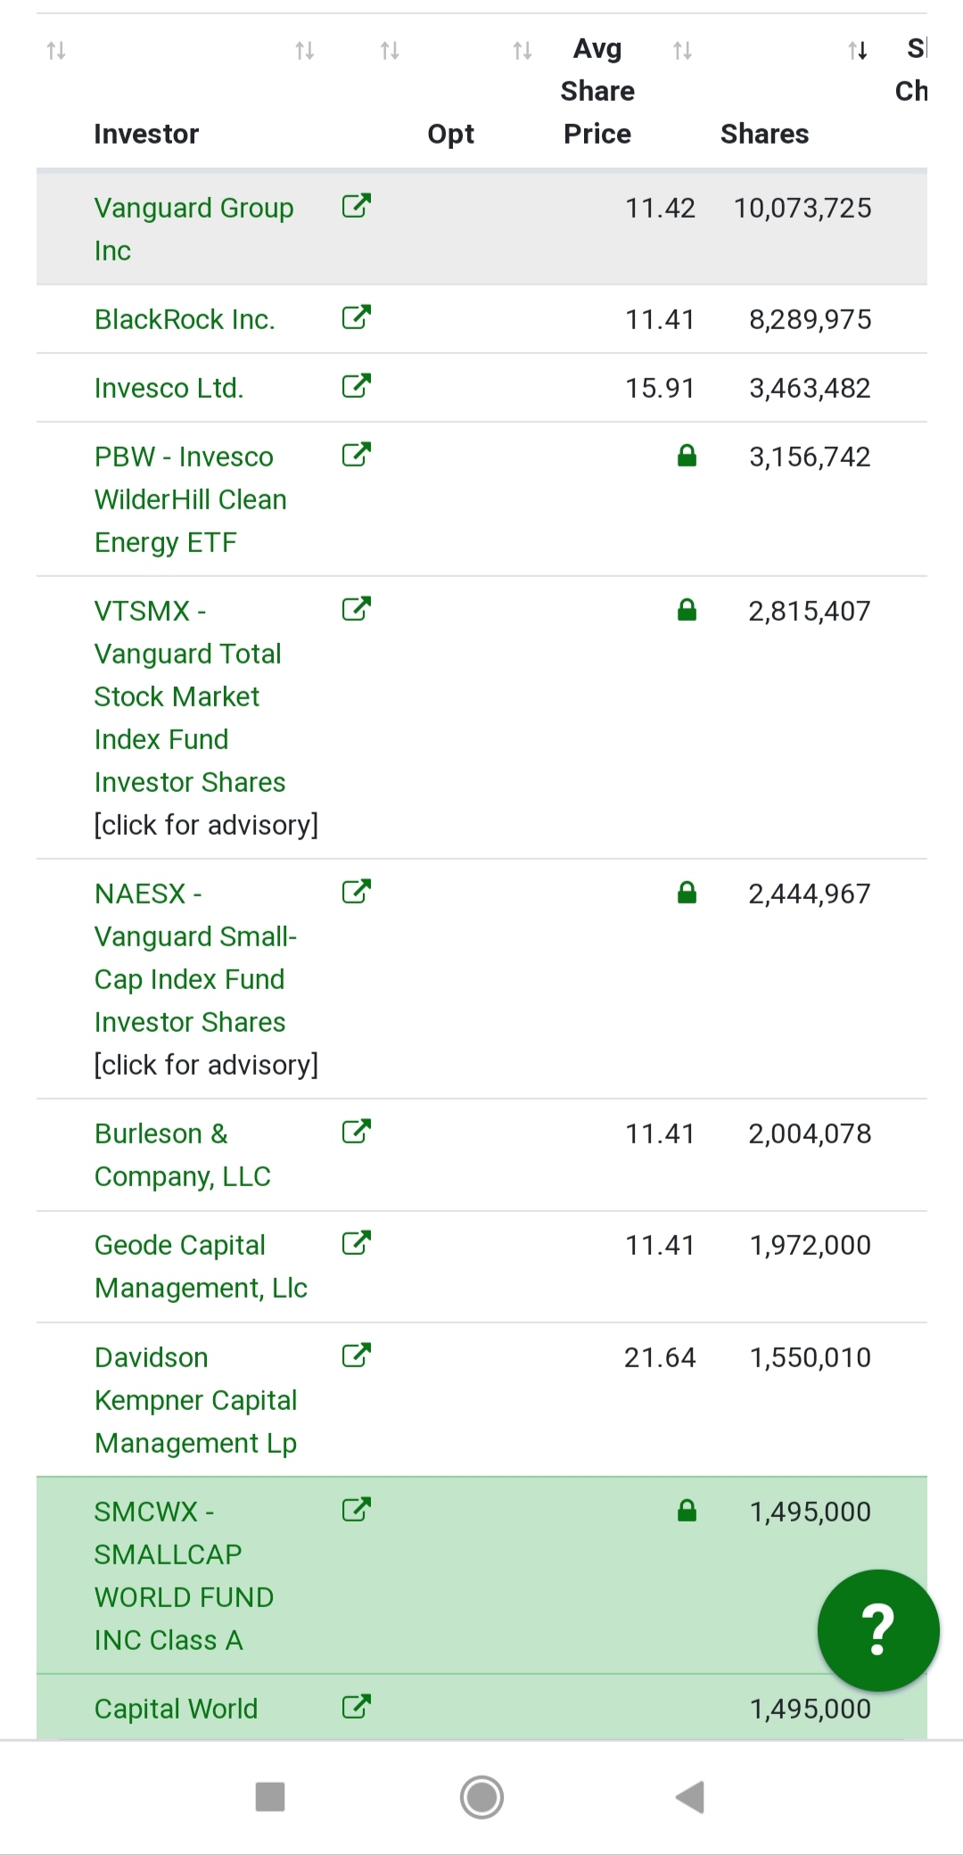The width and height of the screenshot is (963, 1855).
Task: Click the lock icon on NAESX row
Action: (687, 892)
